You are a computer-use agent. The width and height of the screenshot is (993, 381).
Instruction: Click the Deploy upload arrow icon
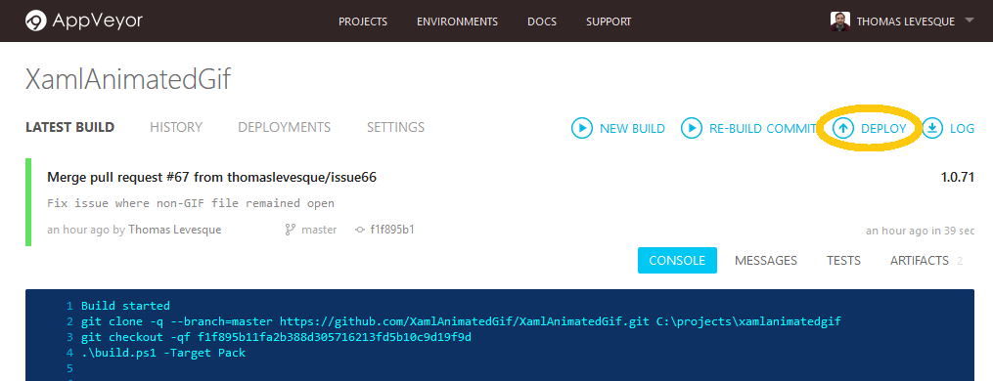[843, 129]
